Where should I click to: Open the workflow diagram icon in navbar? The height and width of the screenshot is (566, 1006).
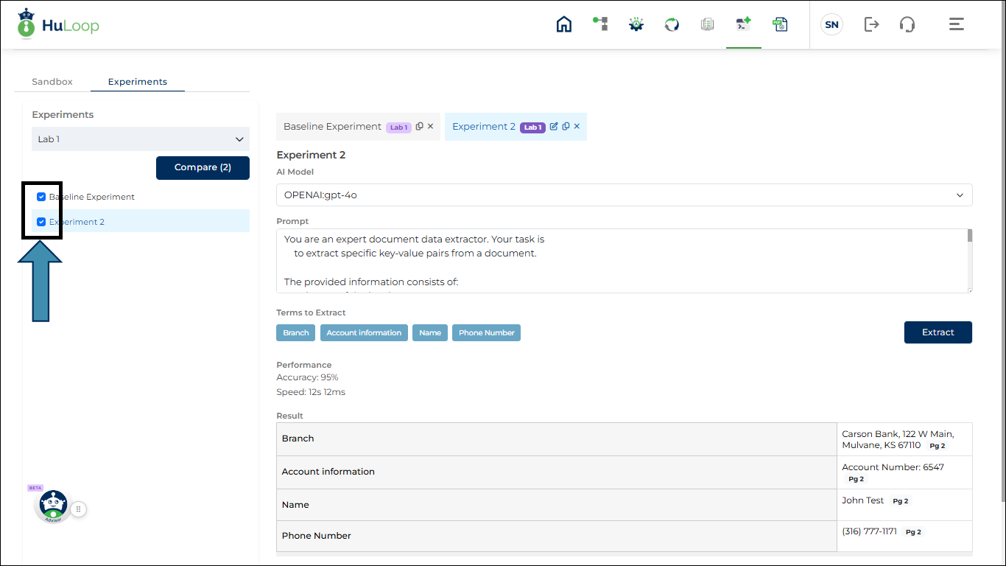(x=600, y=24)
